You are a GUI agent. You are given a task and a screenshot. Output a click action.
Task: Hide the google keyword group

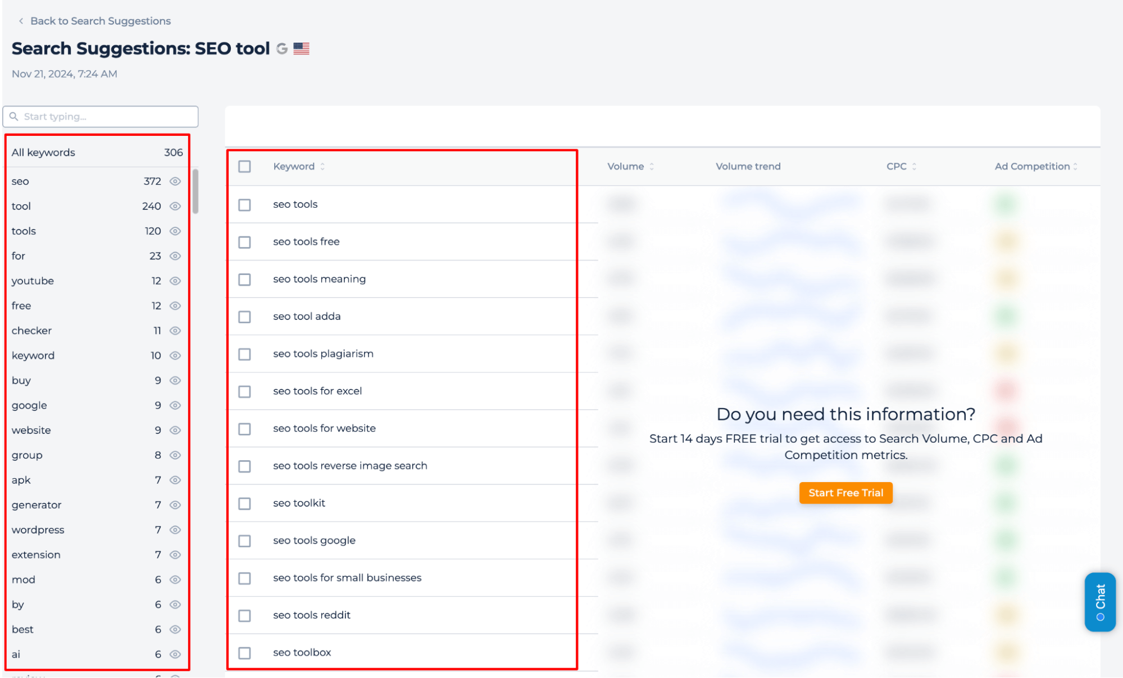click(175, 405)
